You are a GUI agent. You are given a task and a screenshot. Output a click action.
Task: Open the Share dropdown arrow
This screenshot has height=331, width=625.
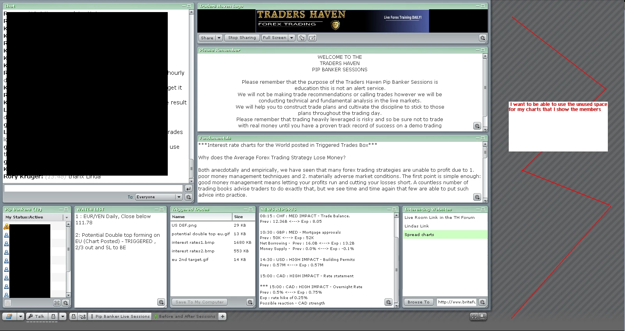219,38
